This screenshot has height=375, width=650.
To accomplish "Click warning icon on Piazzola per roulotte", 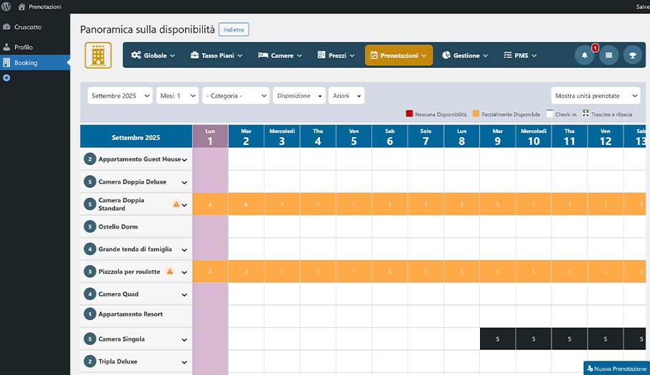I will point(169,271).
